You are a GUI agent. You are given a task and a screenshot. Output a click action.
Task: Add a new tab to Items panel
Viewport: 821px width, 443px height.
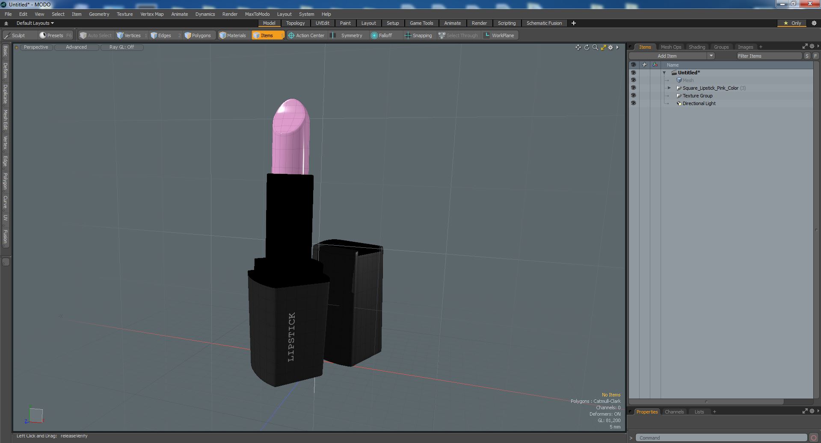coord(761,47)
